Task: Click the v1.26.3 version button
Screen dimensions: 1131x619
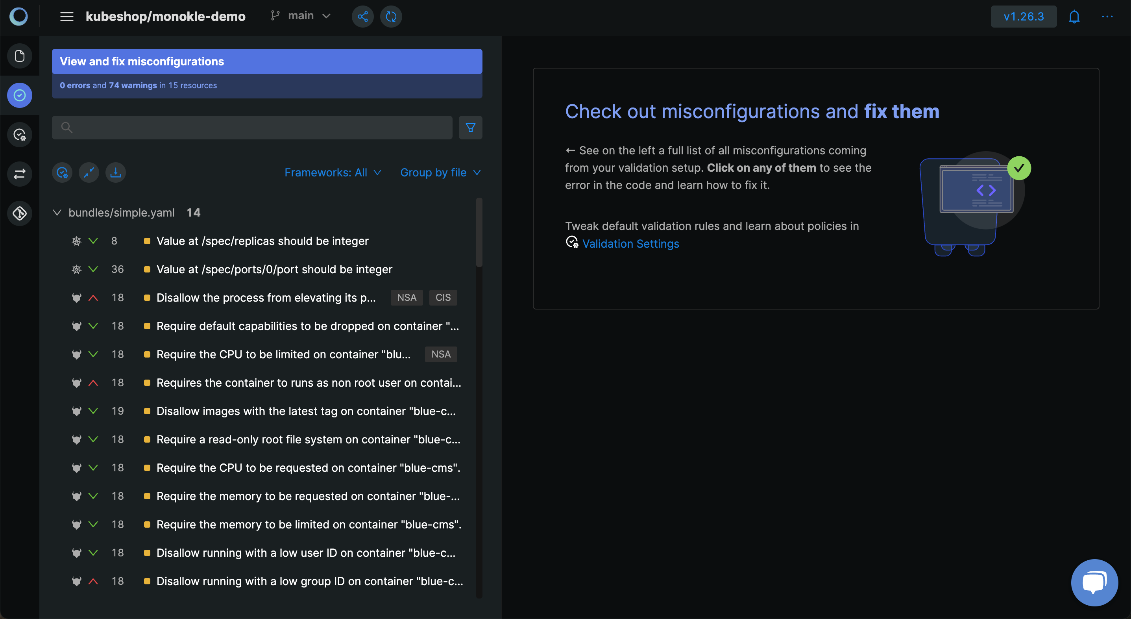Action: click(x=1024, y=16)
